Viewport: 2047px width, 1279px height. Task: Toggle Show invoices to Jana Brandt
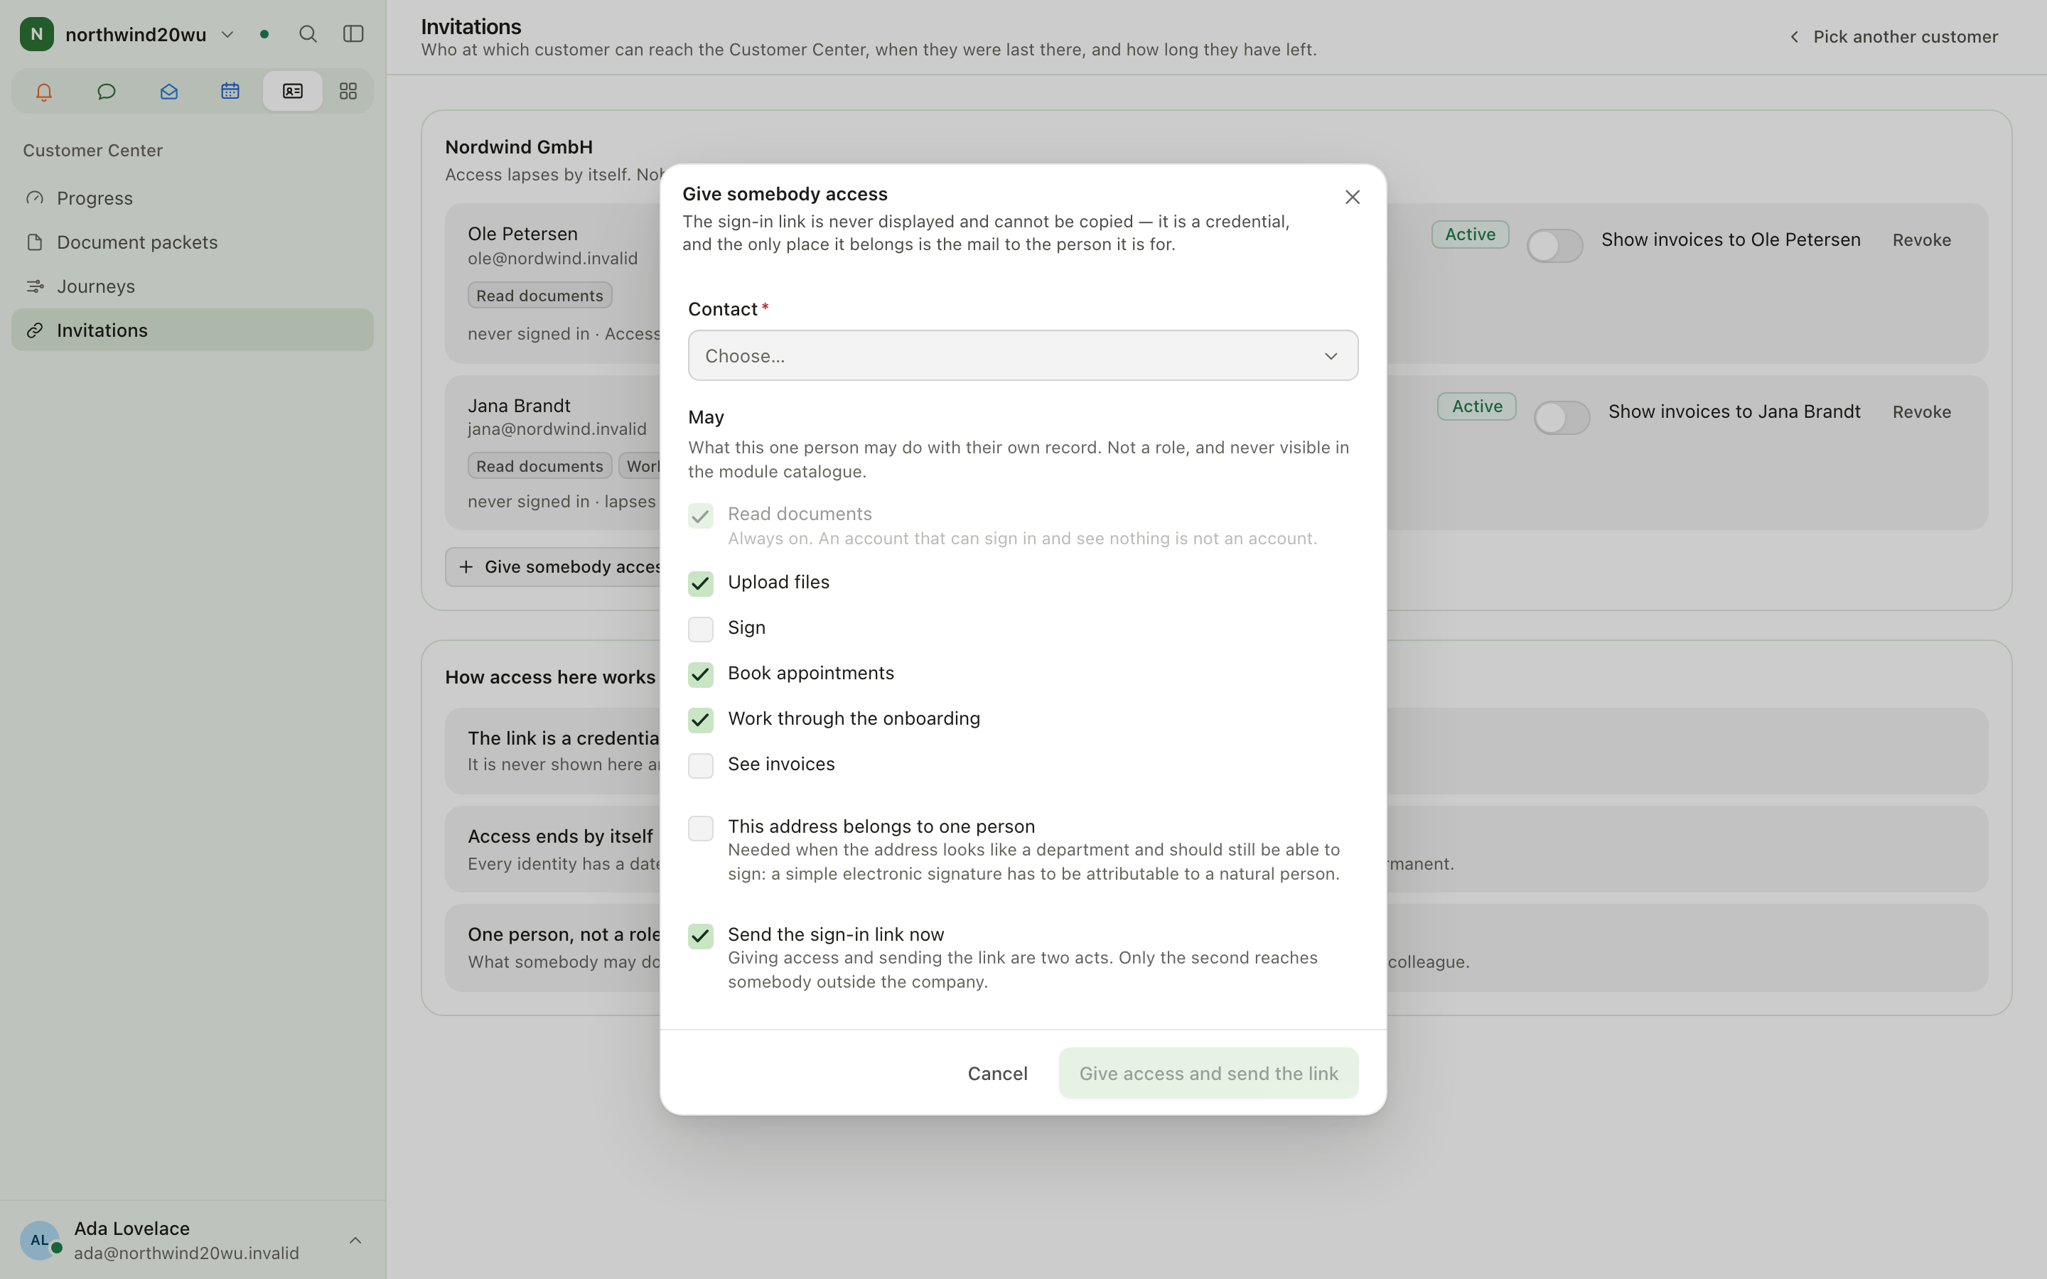tap(1562, 417)
